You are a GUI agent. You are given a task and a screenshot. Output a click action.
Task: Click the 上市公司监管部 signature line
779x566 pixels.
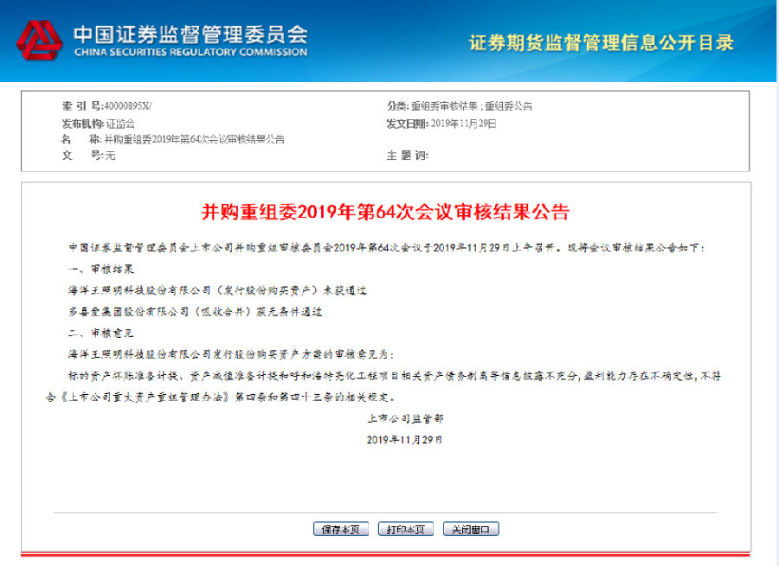[405, 419]
